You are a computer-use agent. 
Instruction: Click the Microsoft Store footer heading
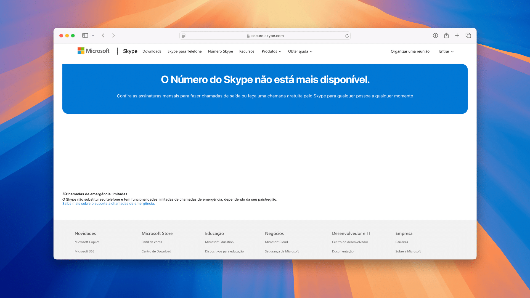click(x=157, y=233)
